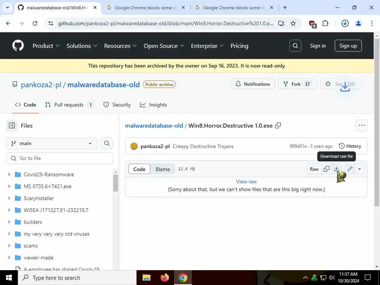The height and width of the screenshot is (285, 380).
Task: Open the Insights tab
Action: tap(153, 105)
